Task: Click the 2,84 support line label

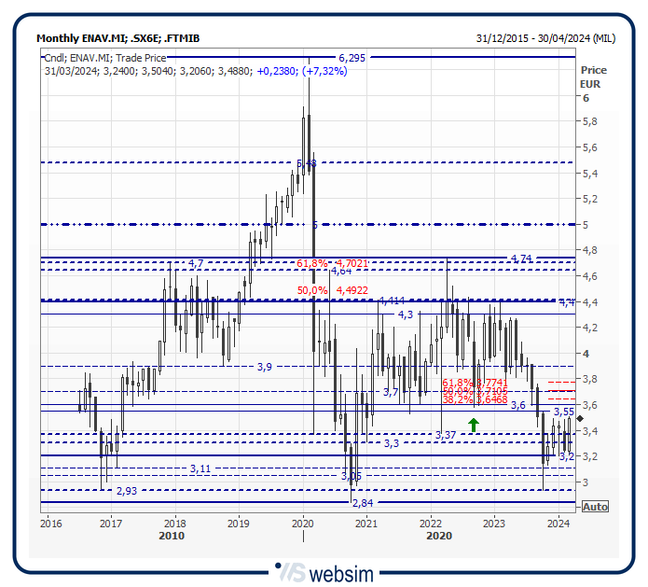Action: click(x=362, y=503)
